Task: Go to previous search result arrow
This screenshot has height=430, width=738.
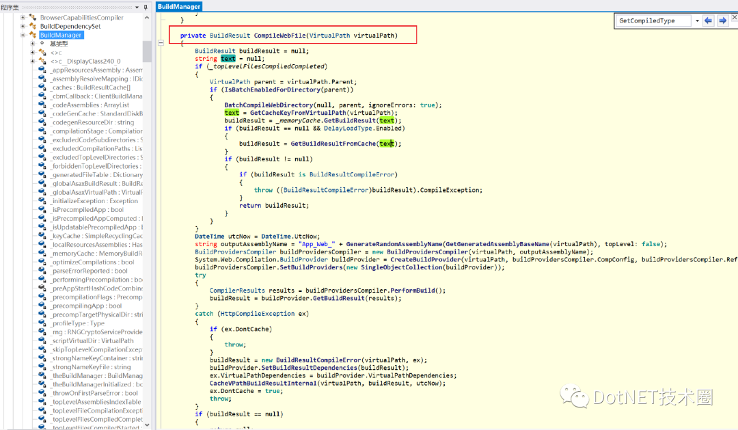Action: click(708, 21)
